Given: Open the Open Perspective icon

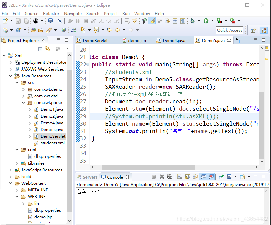Looking at the screenshot, I should coord(253,30).
